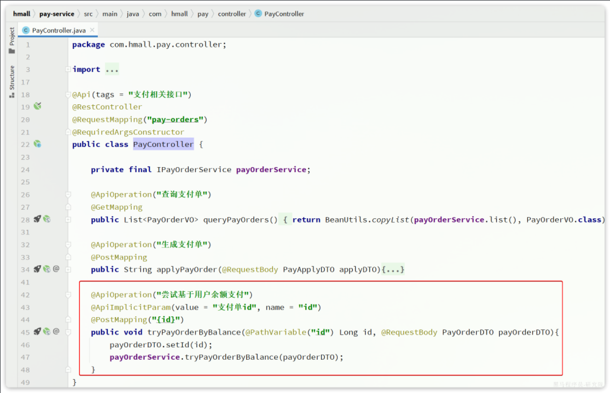Click the payOrderService field on line 24

point(271,170)
